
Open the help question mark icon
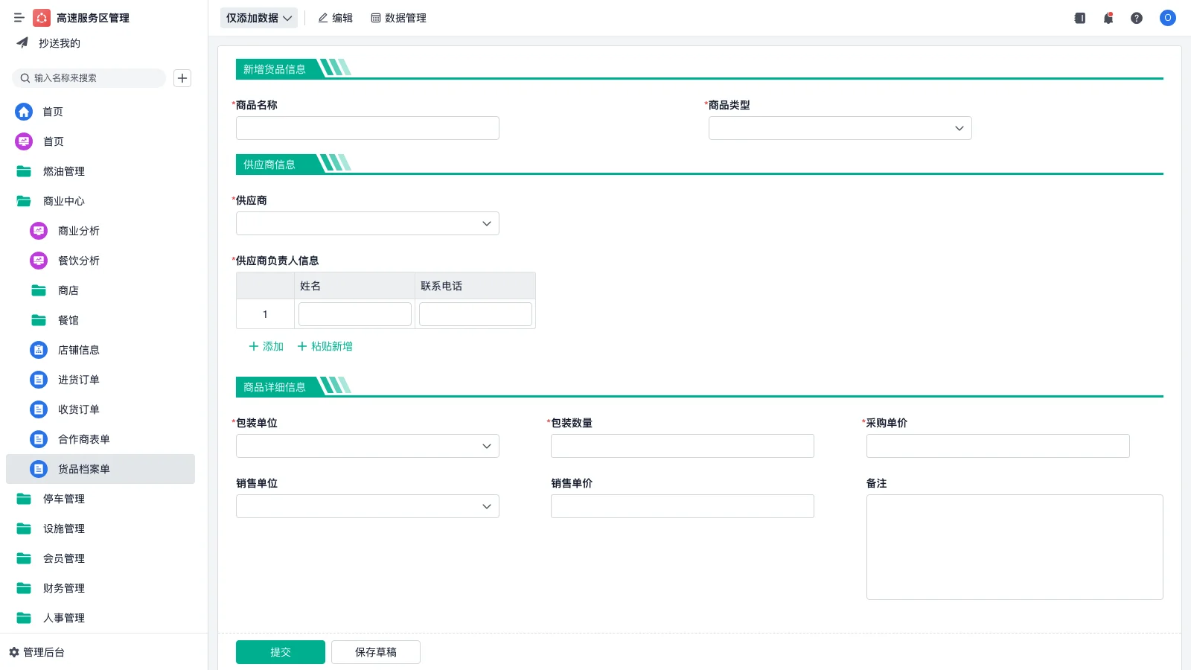pyautogui.click(x=1137, y=18)
